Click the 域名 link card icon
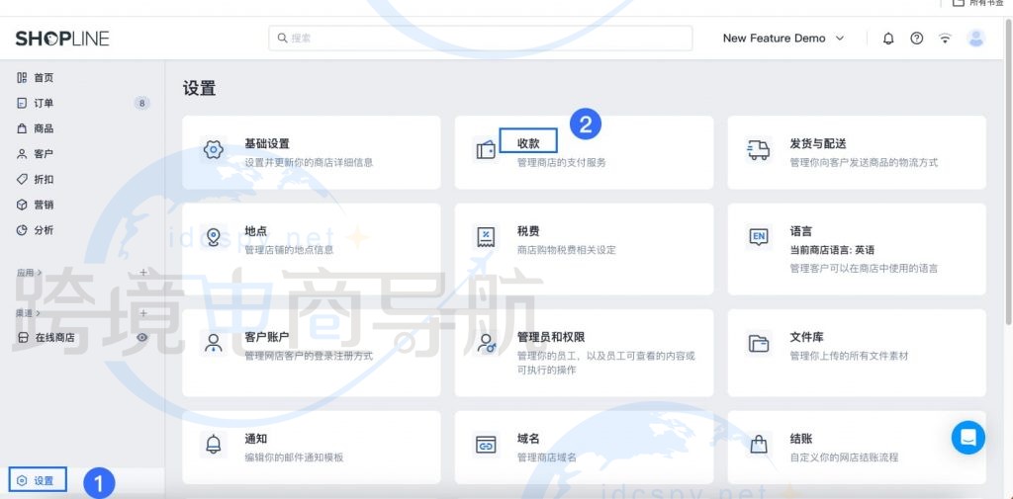This screenshot has height=499, width=1013. 486,444
